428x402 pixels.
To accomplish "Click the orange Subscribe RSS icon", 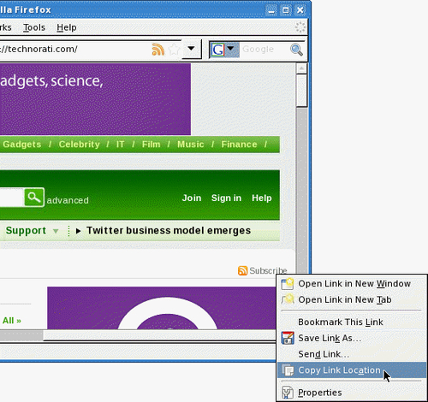I will point(242,270).
